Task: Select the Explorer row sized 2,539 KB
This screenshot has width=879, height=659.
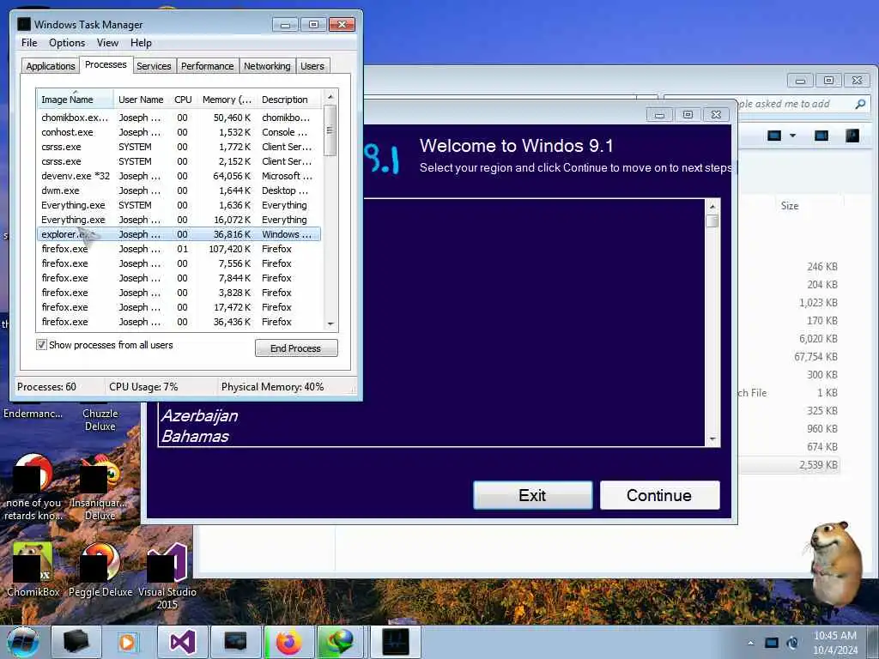Action: click(790, 464)
